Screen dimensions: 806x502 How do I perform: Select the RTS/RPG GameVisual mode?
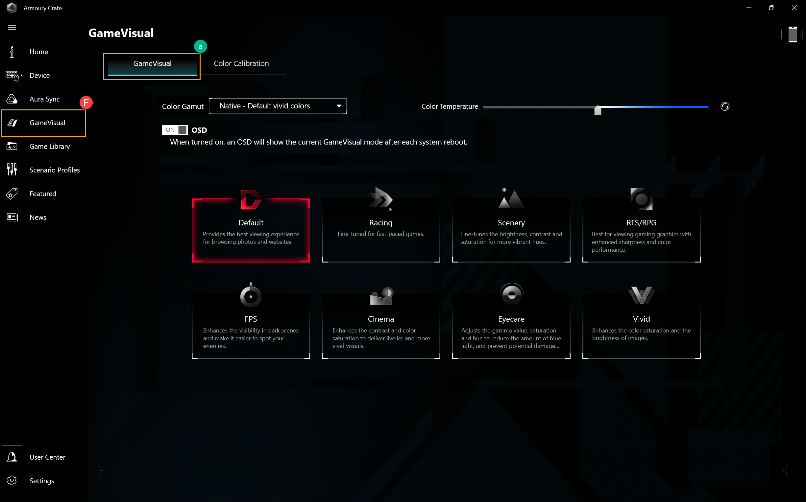point(641,222)
